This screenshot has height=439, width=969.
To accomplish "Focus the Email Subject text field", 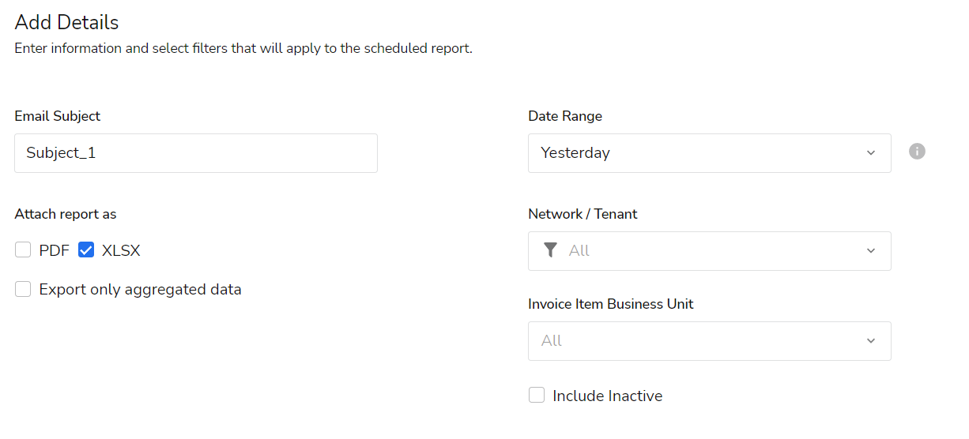I will [195, 153].
